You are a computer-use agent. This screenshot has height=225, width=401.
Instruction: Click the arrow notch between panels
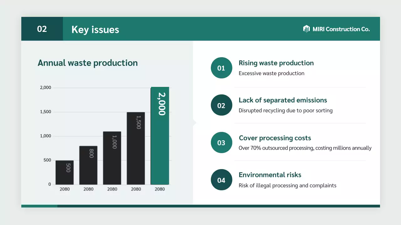(x=195, y=123)
